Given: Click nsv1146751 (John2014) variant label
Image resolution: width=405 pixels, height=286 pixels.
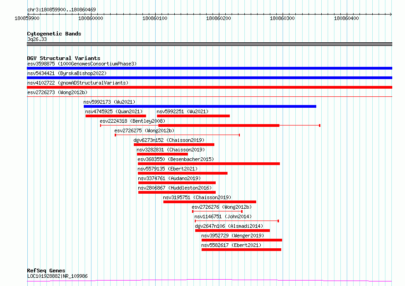Looking at the screenshot, I should [x=223, y=216].
